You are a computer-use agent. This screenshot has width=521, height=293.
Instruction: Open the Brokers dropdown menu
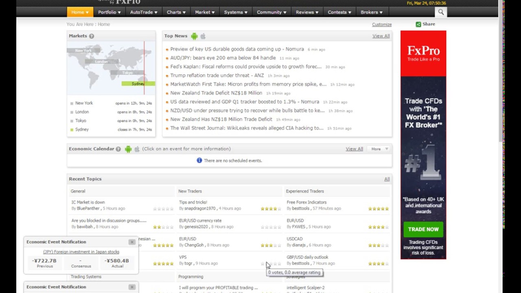[x=371, y=12]
